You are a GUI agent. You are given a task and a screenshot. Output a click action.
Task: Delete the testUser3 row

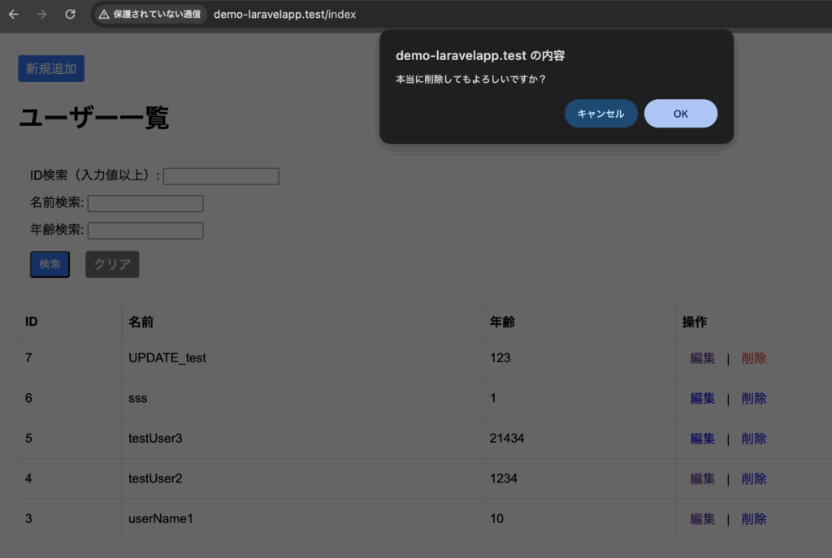tap(753, 439)
